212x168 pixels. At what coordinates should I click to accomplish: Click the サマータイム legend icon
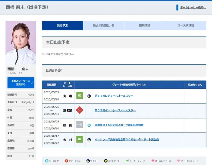pos(66,161)
